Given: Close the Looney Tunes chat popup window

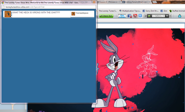Looking at the screenshot, I should tap(92, 2).
